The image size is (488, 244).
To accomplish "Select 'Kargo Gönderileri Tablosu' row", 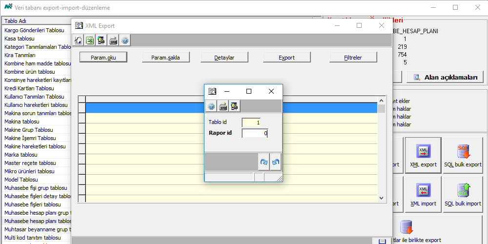I will click(37, 30).
